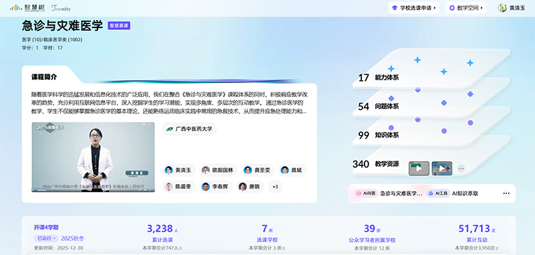The width and height of the screenshot is (535, 255).
Task: Click avatar of 唐晓
Action: pyautogui.click(x=242, y=187)
